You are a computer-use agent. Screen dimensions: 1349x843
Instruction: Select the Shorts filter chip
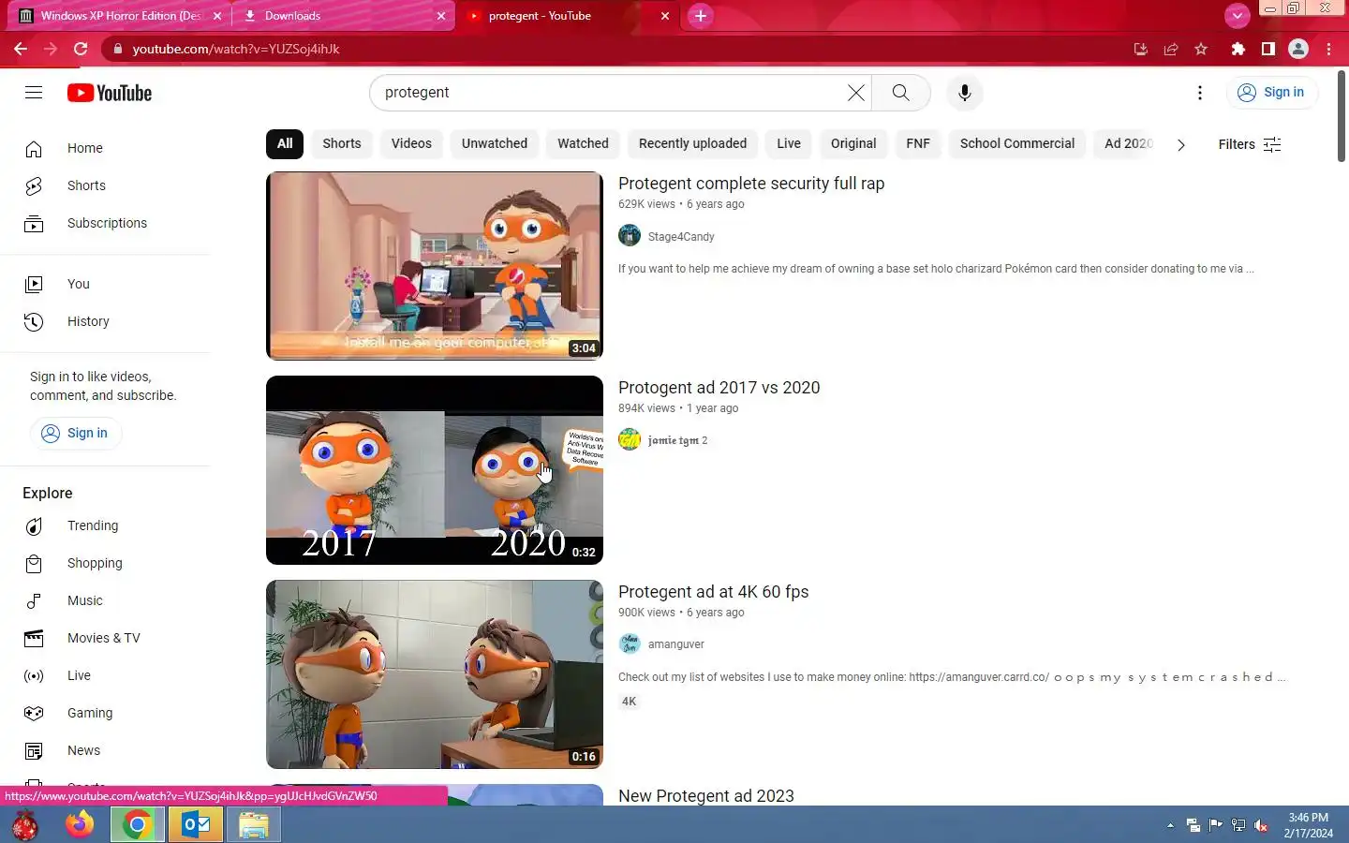pyautogui.click(x=342, y=143)
